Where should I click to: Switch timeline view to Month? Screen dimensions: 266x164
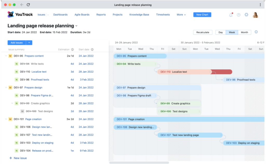pyautogui.click(x=244, y=32)
